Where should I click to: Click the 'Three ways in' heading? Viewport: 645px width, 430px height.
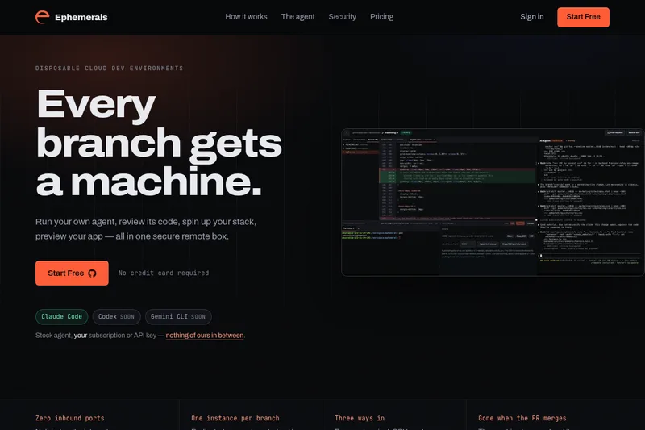click(360, 418)
